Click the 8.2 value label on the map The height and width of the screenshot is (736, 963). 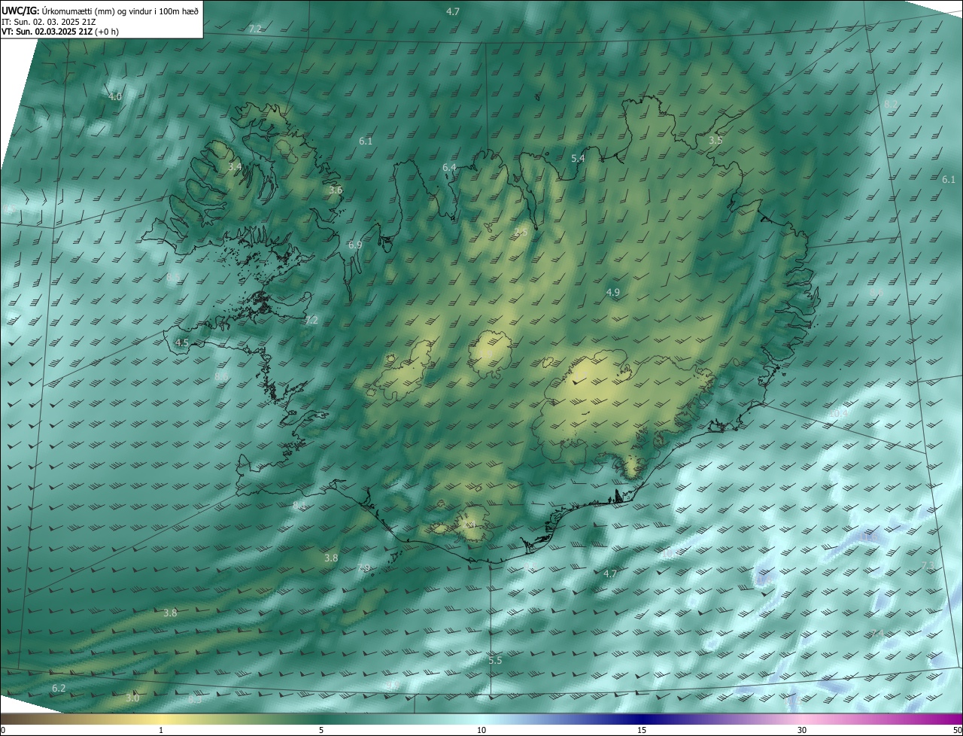tap(891, 104)
